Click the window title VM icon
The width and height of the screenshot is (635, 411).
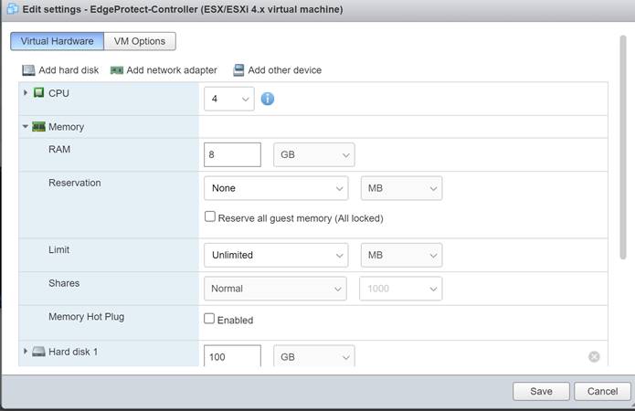(12, 9)
